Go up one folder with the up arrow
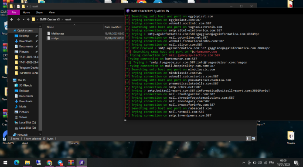 click(x=28, y=20)
